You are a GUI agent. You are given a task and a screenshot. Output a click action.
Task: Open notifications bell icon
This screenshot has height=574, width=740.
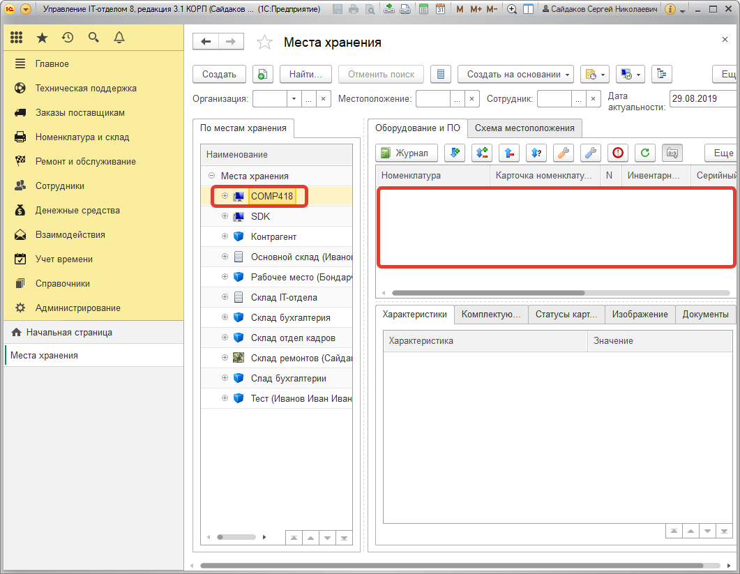[x=119, y=37]
